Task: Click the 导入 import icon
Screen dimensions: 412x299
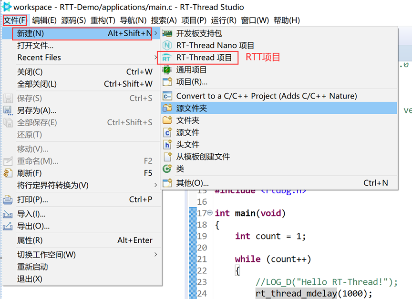Action: coord(8,214)
